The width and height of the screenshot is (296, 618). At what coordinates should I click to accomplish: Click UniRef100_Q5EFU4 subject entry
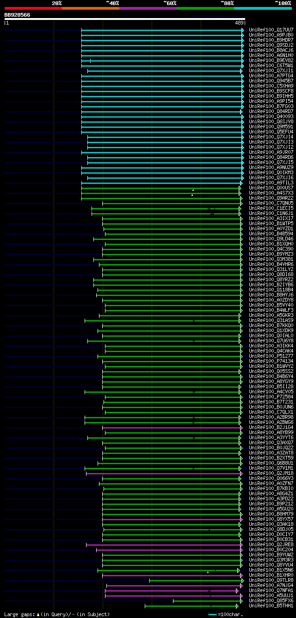[x=271, y=132]
